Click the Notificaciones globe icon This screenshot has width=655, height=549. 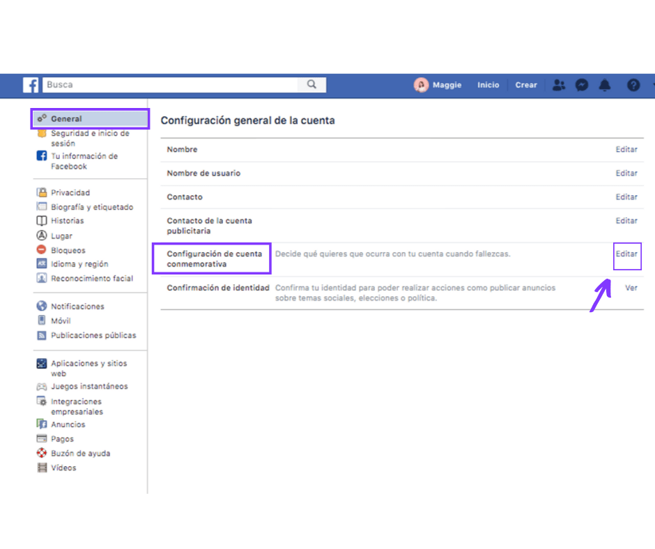(42, 306)
